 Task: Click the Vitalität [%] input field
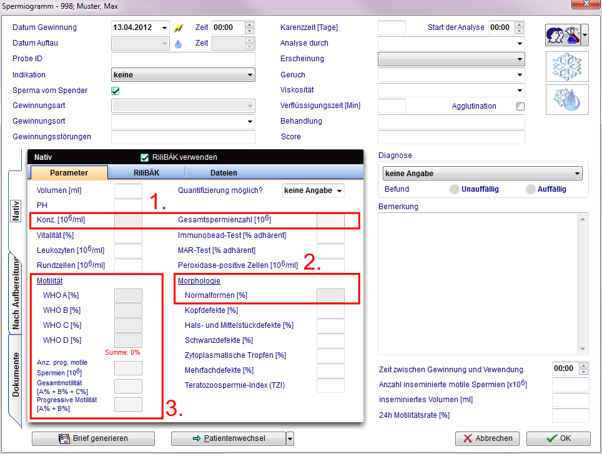pos(128,235)
